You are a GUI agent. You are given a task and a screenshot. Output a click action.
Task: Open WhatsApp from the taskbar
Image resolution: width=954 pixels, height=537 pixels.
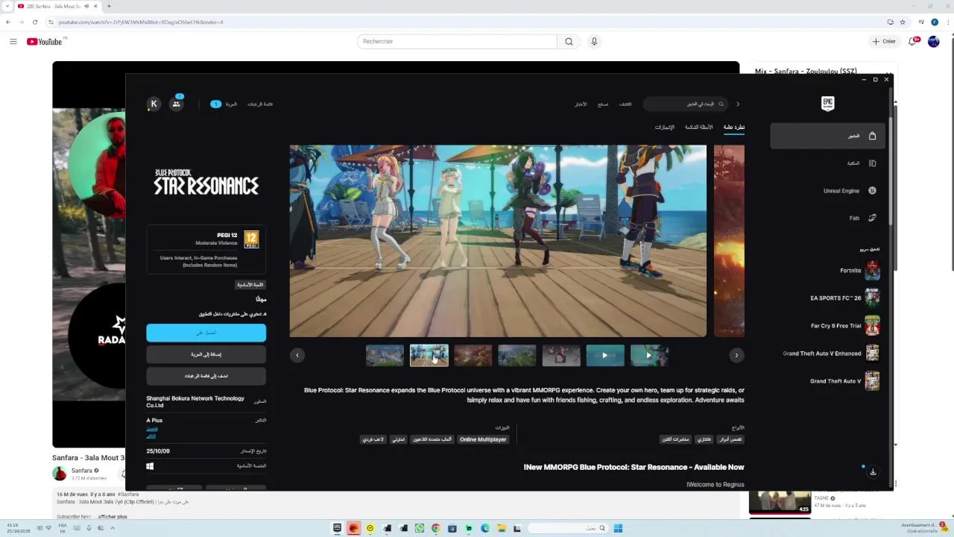click(420, 529)
